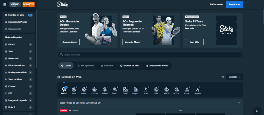Click the Fútbol ball icon in sidebar

tap(6, 44)
